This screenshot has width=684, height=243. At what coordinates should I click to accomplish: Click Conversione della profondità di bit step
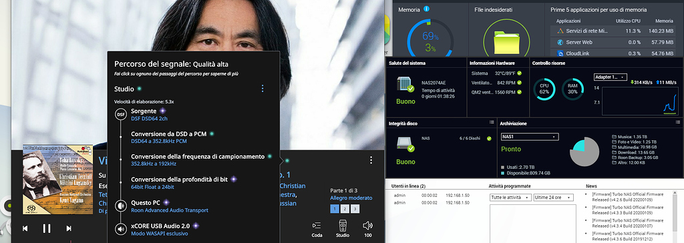click(179, 180)
